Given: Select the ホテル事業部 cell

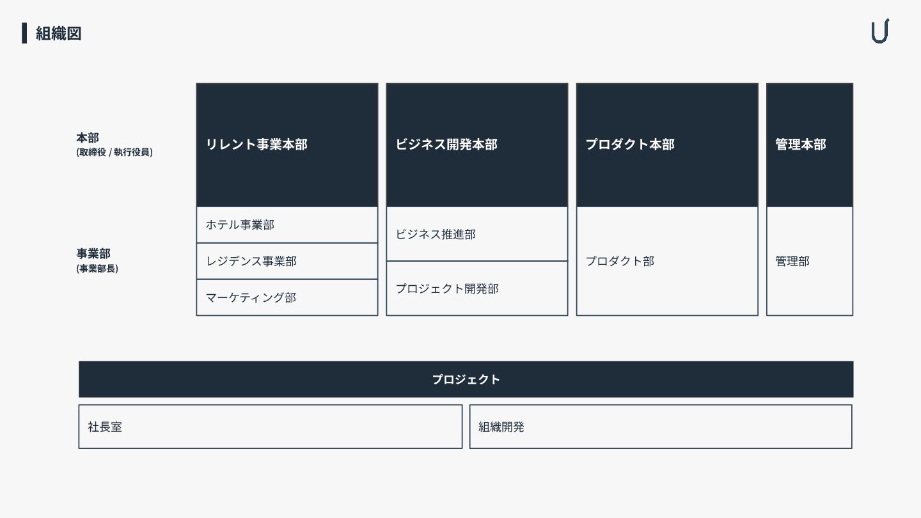Looking at the screenshot, I should click(x=287, y=225).
